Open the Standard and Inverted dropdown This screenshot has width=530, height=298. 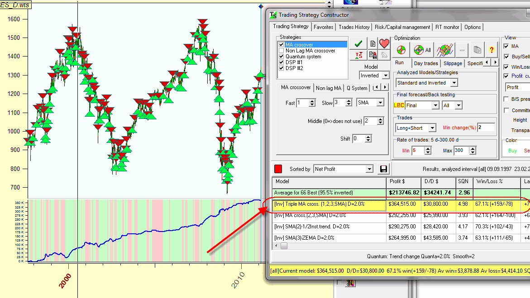point(454,83)
